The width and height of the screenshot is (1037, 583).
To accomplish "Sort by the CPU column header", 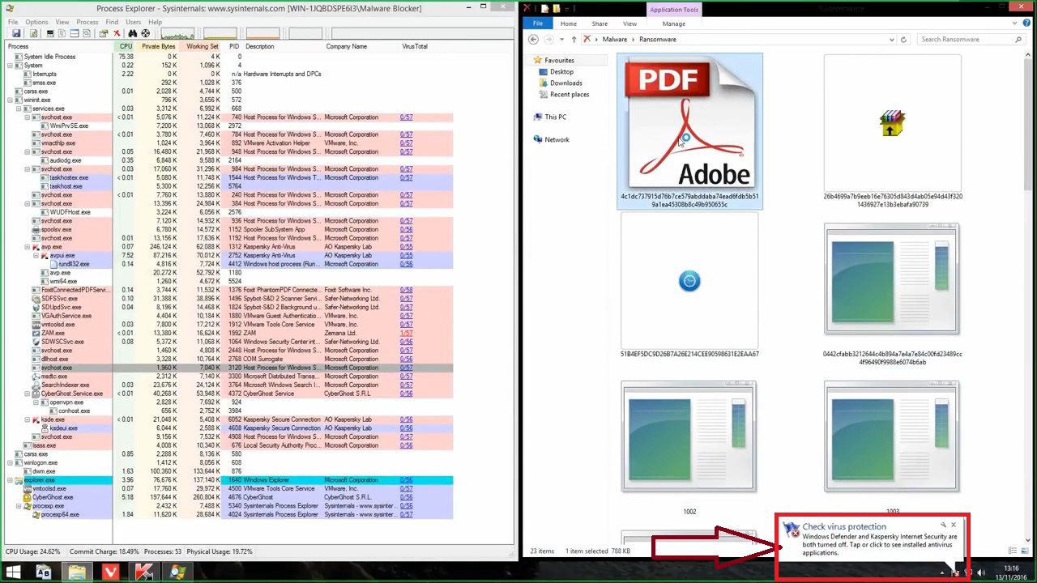I will 126,46.
